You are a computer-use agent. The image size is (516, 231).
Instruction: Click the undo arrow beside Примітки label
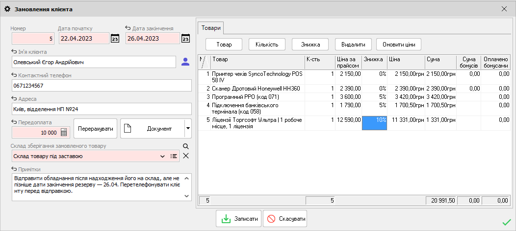pos(14,169)
